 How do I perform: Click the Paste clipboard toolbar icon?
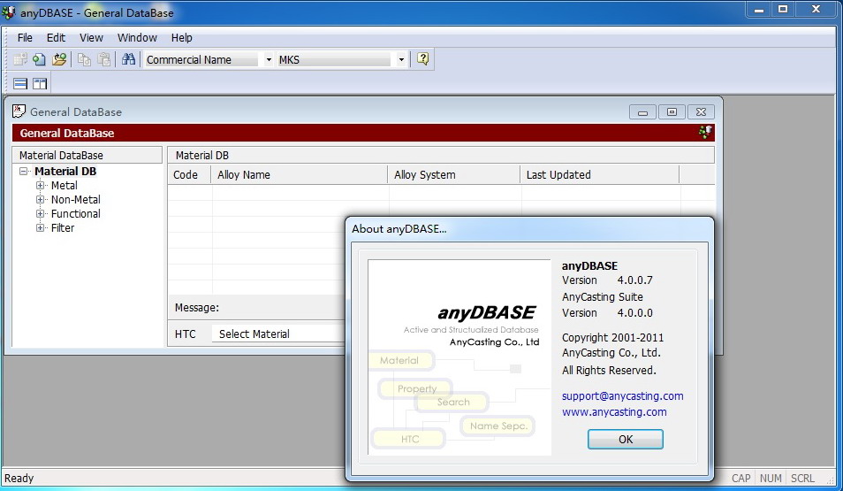pos(103,59)
